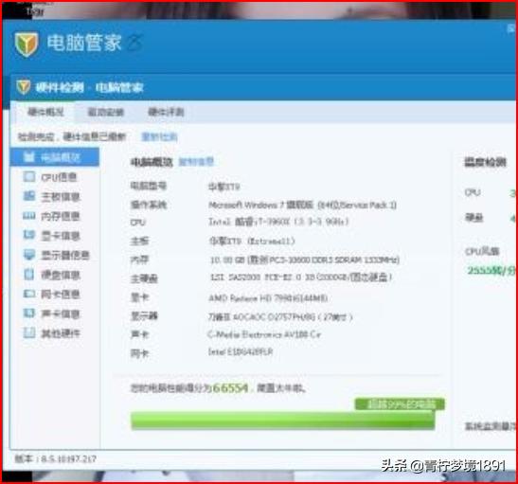Click the shield icon in 硬件检测 title bar

pos(24,87)
